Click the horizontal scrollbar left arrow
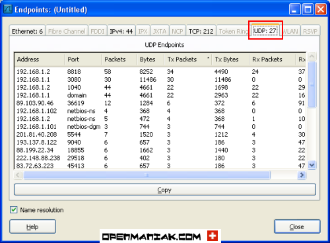Screen dimensions: 330x243 coord(18,175)
